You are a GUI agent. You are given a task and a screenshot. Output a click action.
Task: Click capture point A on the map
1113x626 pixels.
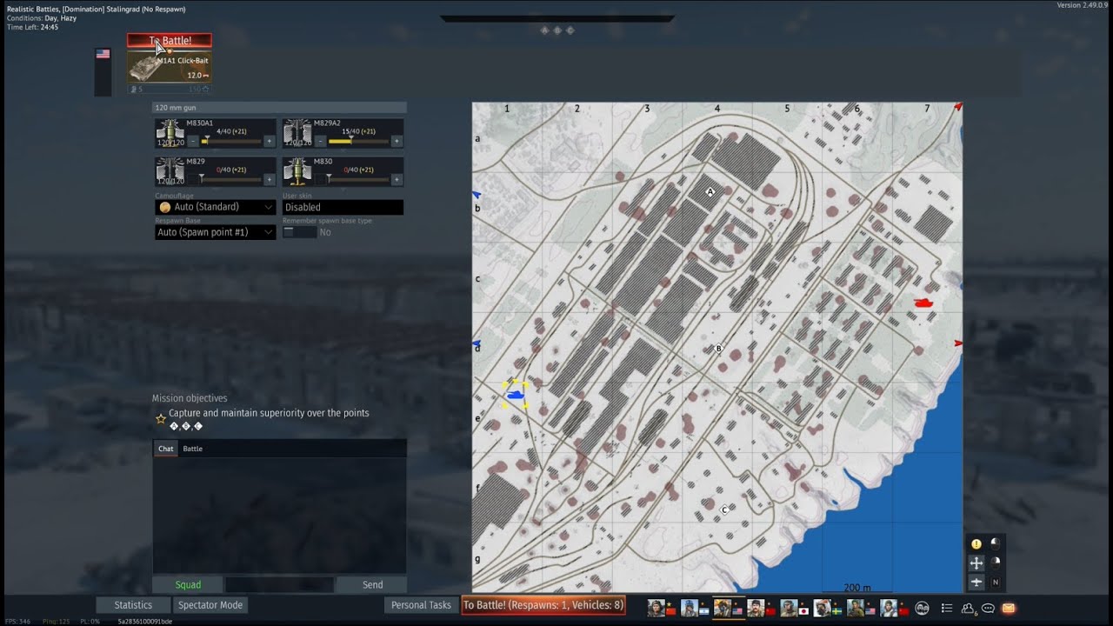pos(710,192)
